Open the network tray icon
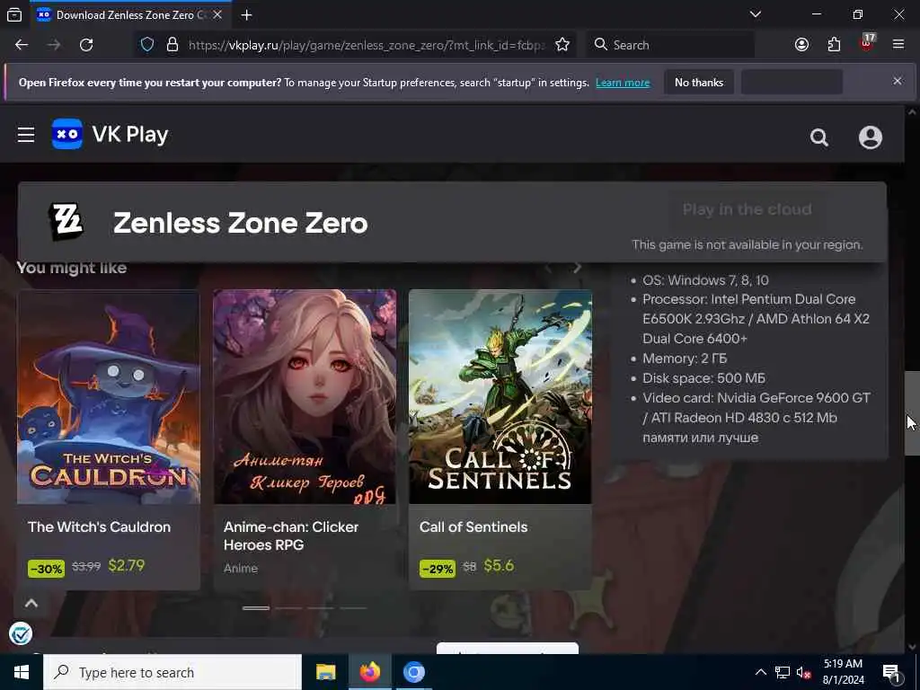The image size is (920, 690). coord(783,672)
